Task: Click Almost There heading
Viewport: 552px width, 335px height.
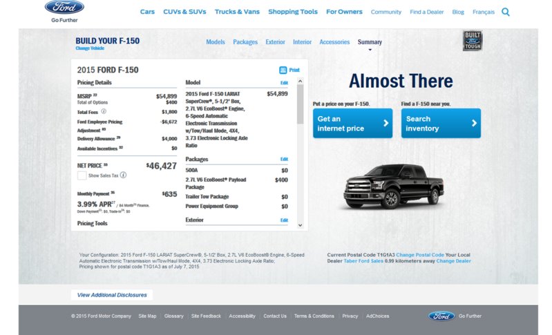Action: pyautogui.click(x=401, y=81)
